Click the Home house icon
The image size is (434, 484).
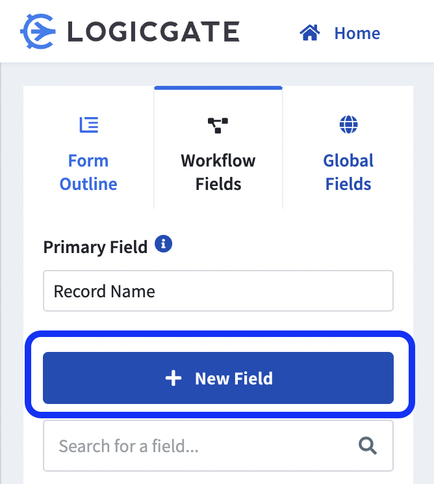pos(310,33)
